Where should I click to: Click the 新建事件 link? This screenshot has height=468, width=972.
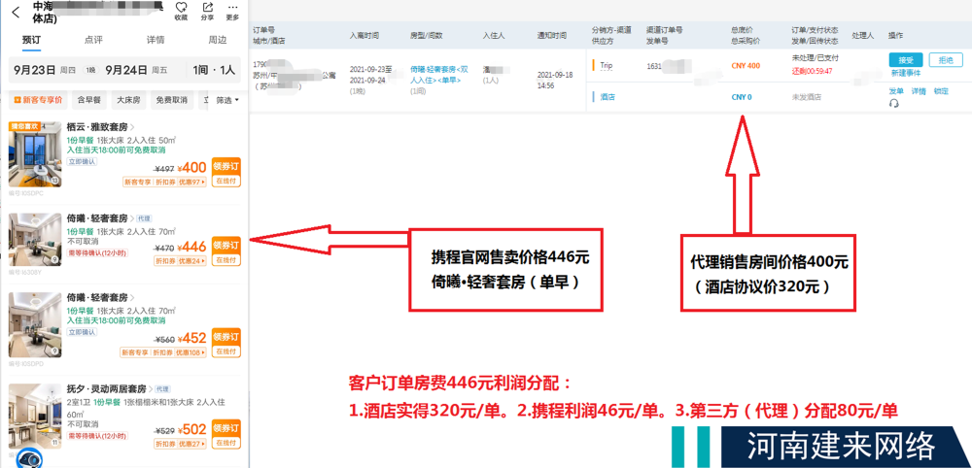(906, 73)
